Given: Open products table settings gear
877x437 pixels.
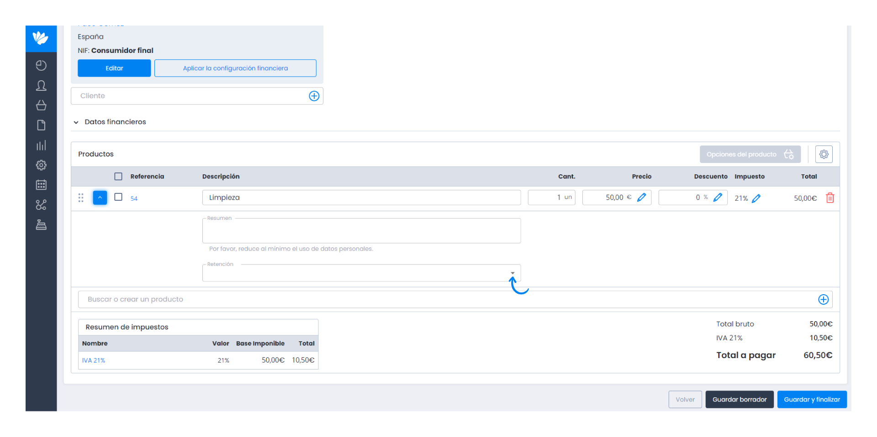Looking at the screenshot, I should 824,154.
